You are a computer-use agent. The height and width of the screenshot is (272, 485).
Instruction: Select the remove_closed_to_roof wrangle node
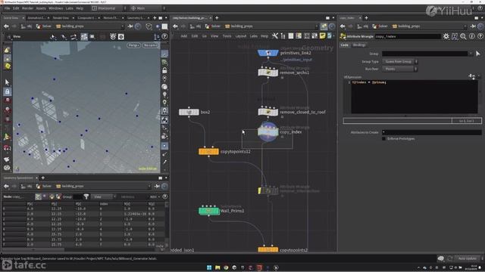pos(268,112)
